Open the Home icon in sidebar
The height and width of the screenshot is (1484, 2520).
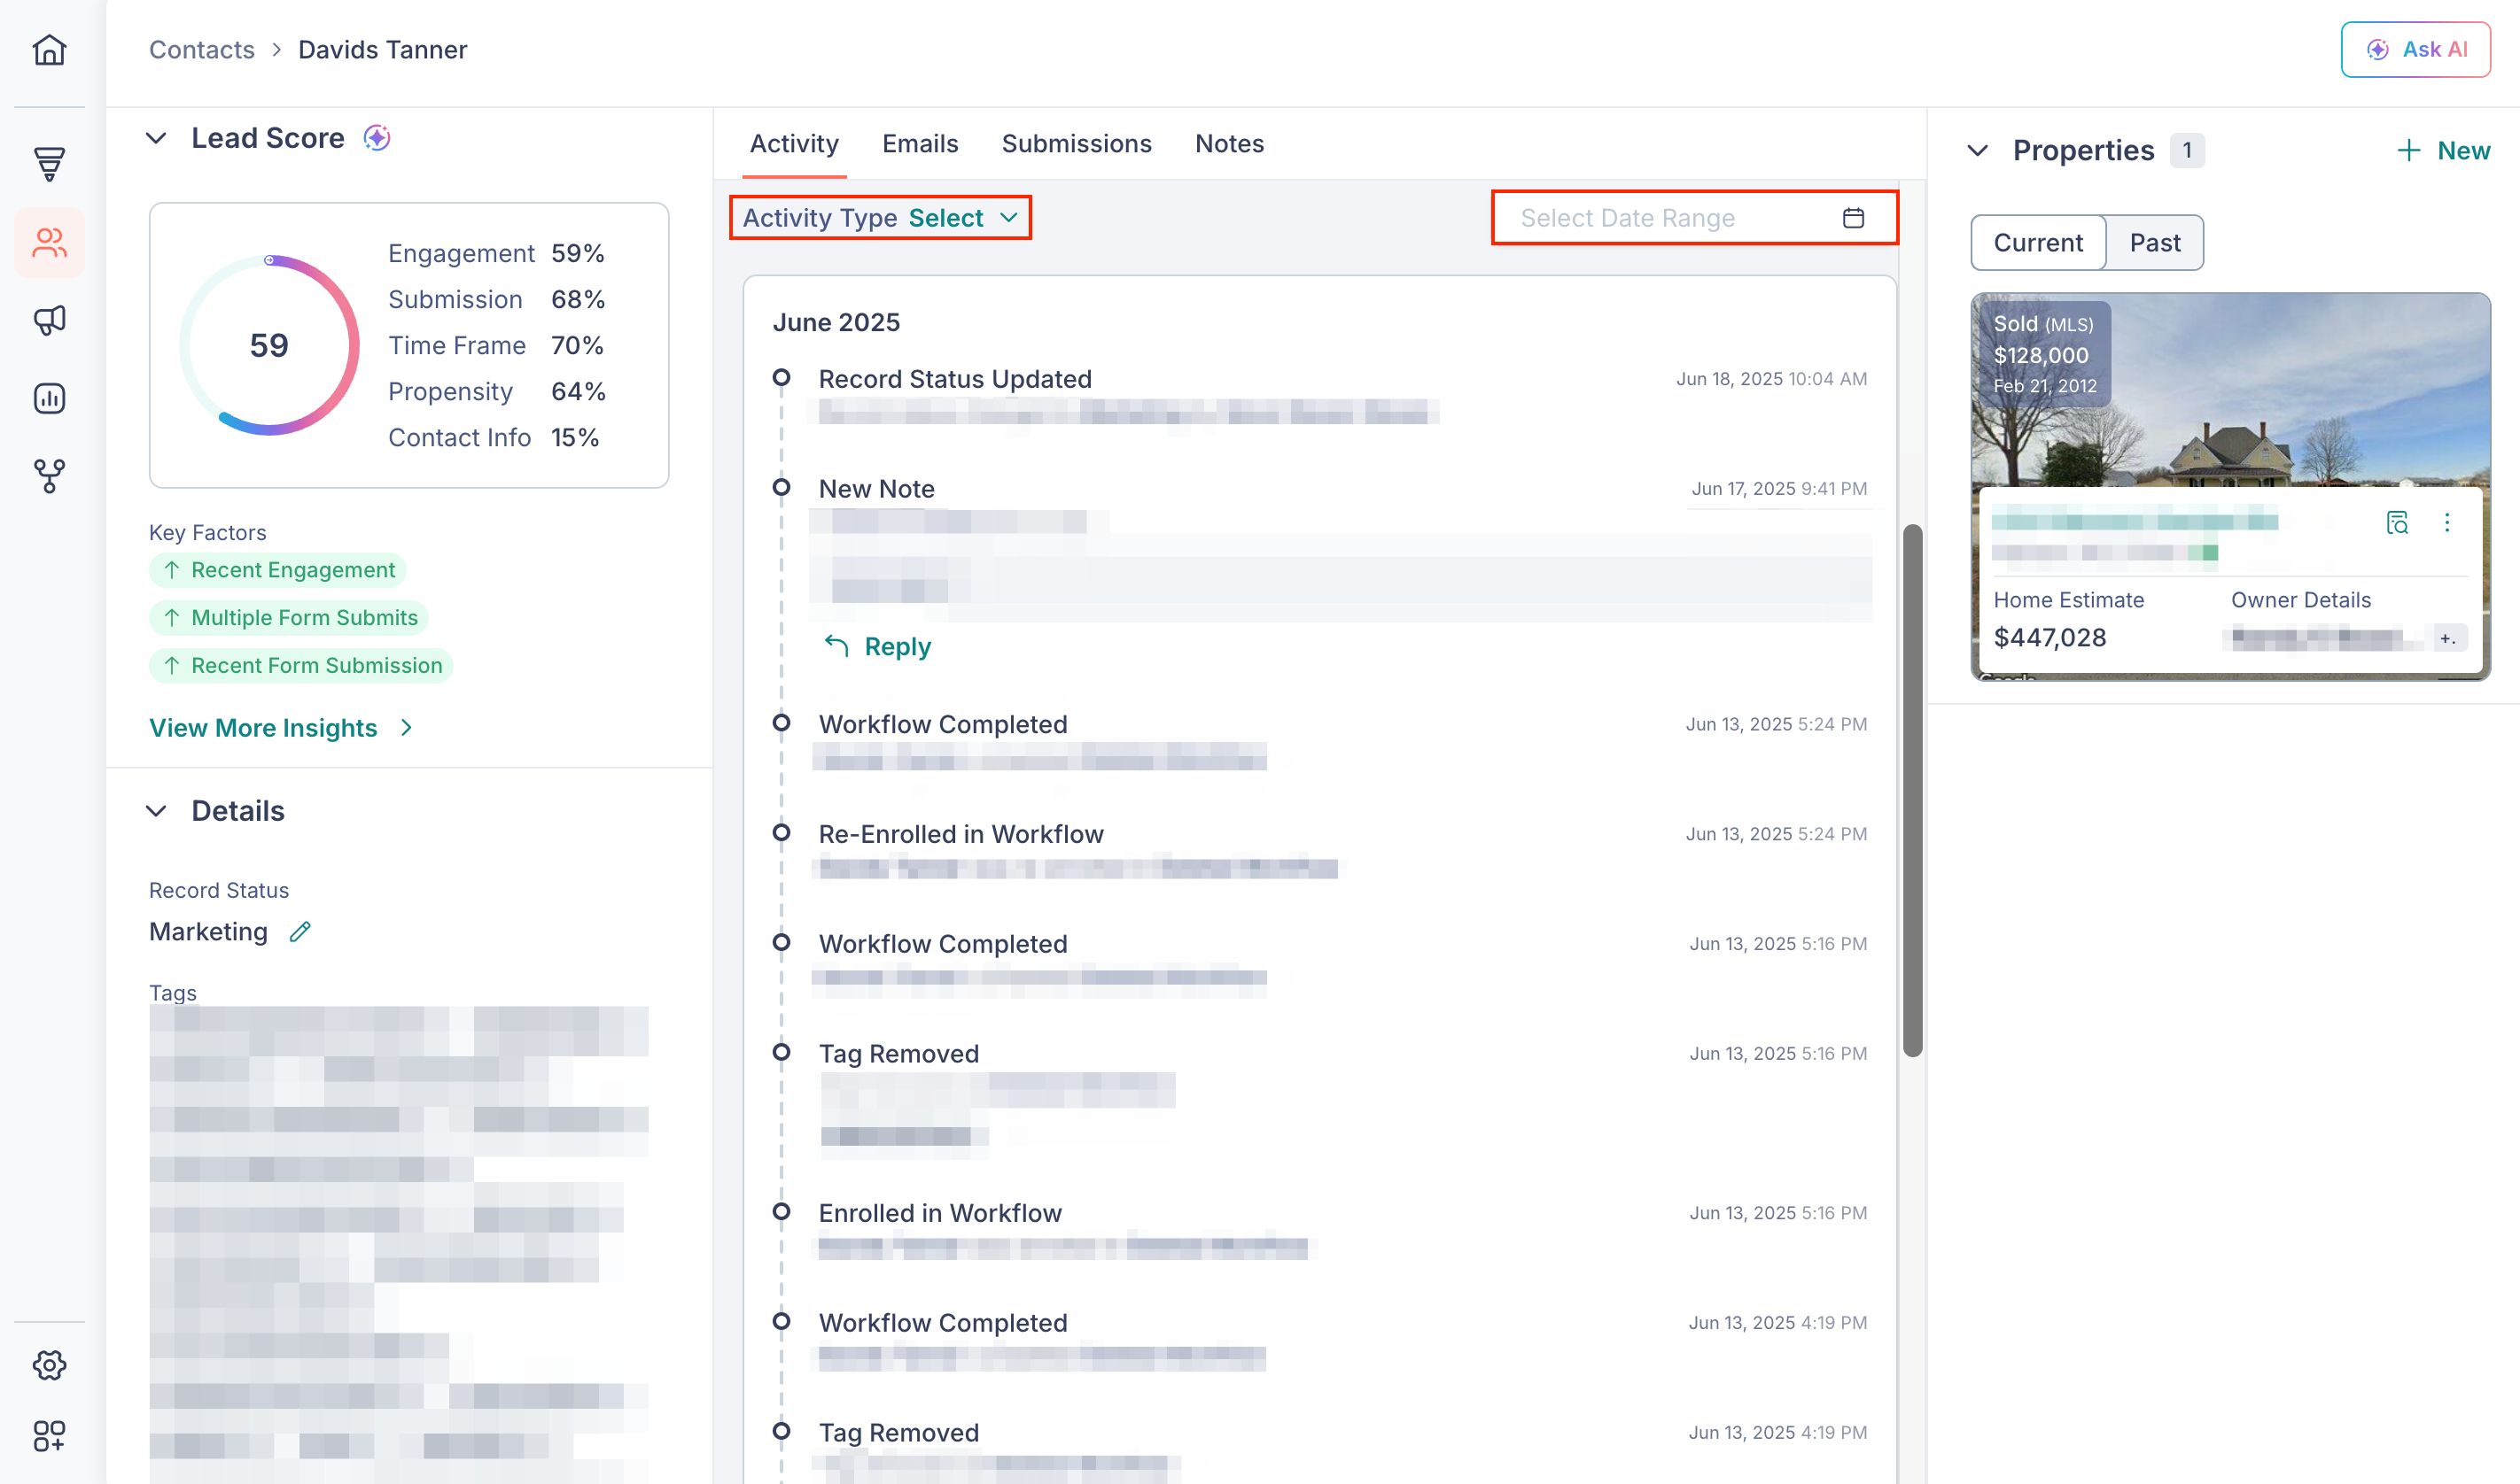[x=49, y=50]
